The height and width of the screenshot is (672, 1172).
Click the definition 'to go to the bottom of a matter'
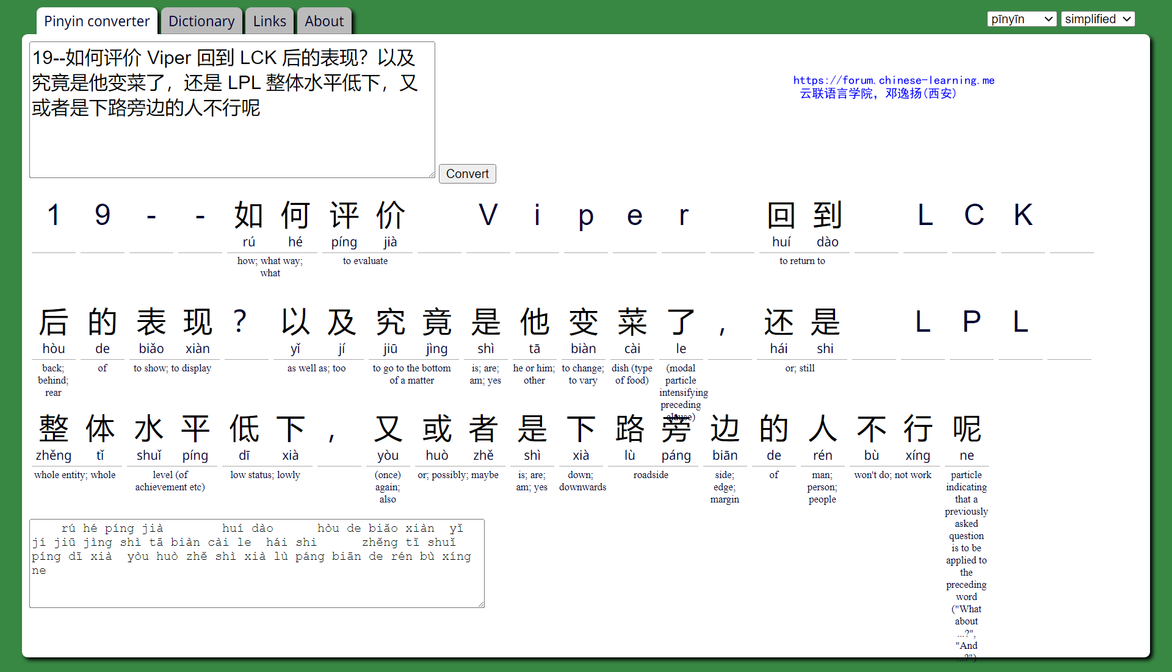tap(412, 374)
